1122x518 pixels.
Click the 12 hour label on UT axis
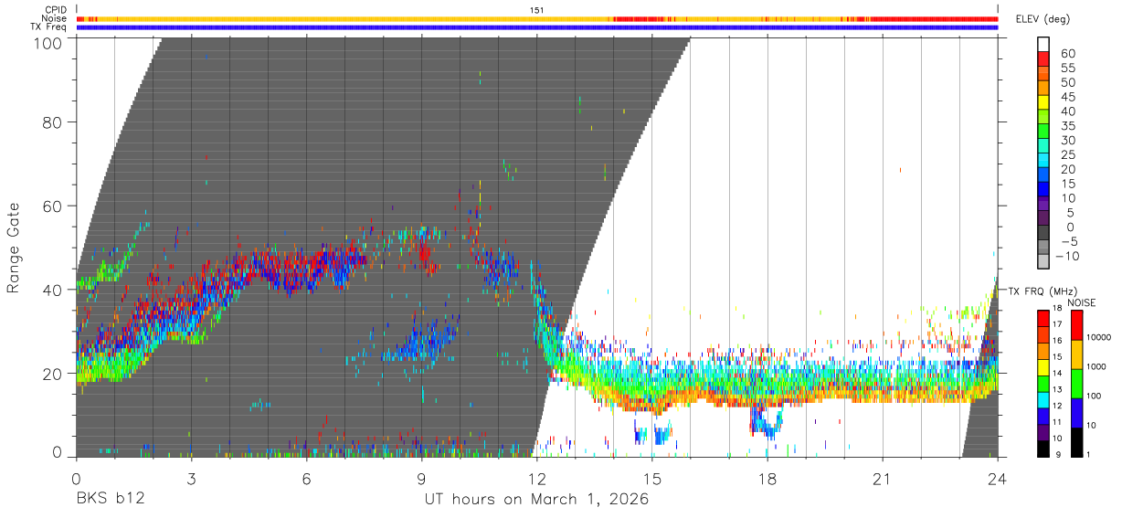pyautogui.click(x=537, y=479)
